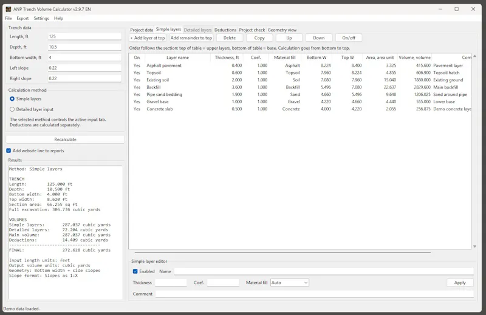The height and width of the screenshot is (315, 486).
Task: Click the Thickness, ft column header
Action: point(227,57)
